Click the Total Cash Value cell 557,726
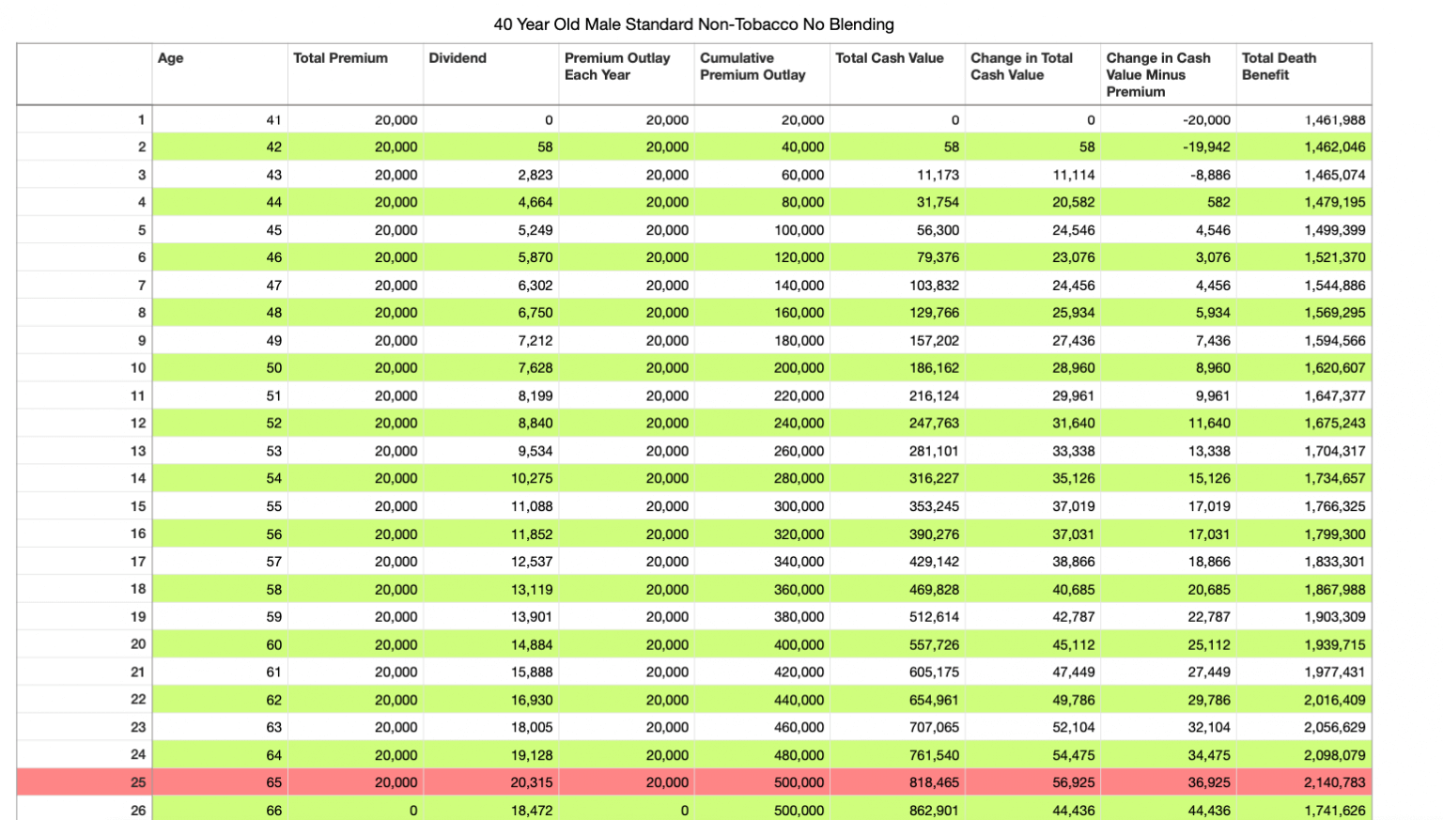 pos(933,645)
